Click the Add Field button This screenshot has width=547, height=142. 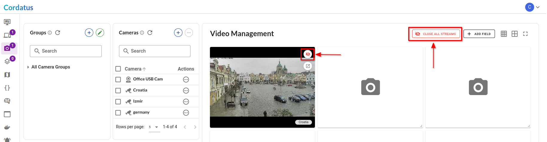(x=479, y=34)
